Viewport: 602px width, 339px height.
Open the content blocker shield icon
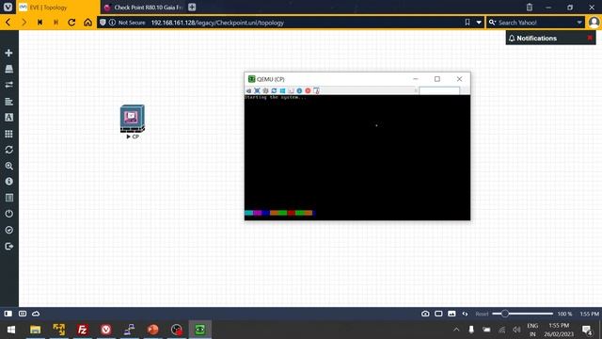(103, 23)
